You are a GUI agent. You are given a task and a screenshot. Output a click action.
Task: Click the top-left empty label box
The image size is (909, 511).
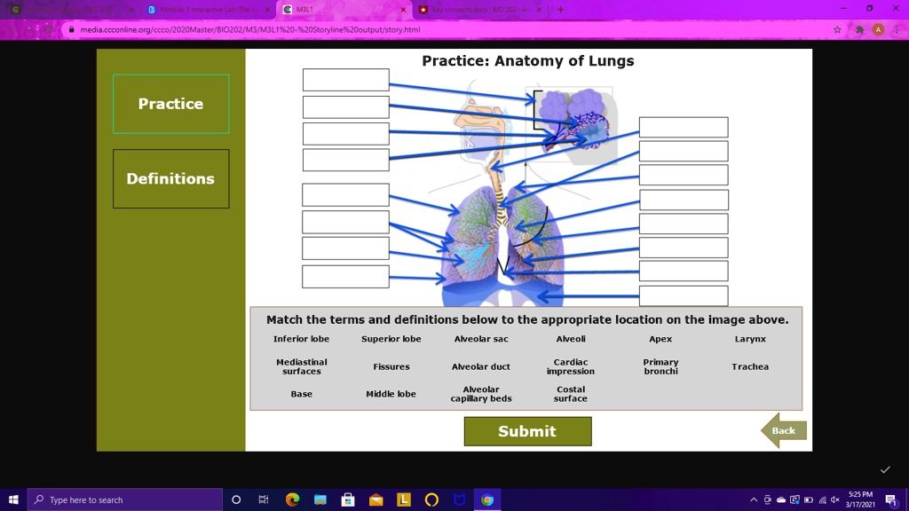pos(345,79)
